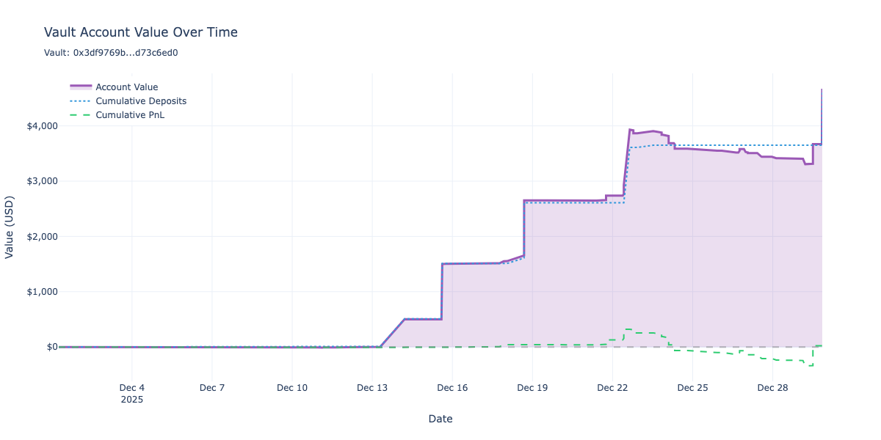Click the $4,000 y-axis tick label
This screenshot has width=881, height=440.
point(42,126)
